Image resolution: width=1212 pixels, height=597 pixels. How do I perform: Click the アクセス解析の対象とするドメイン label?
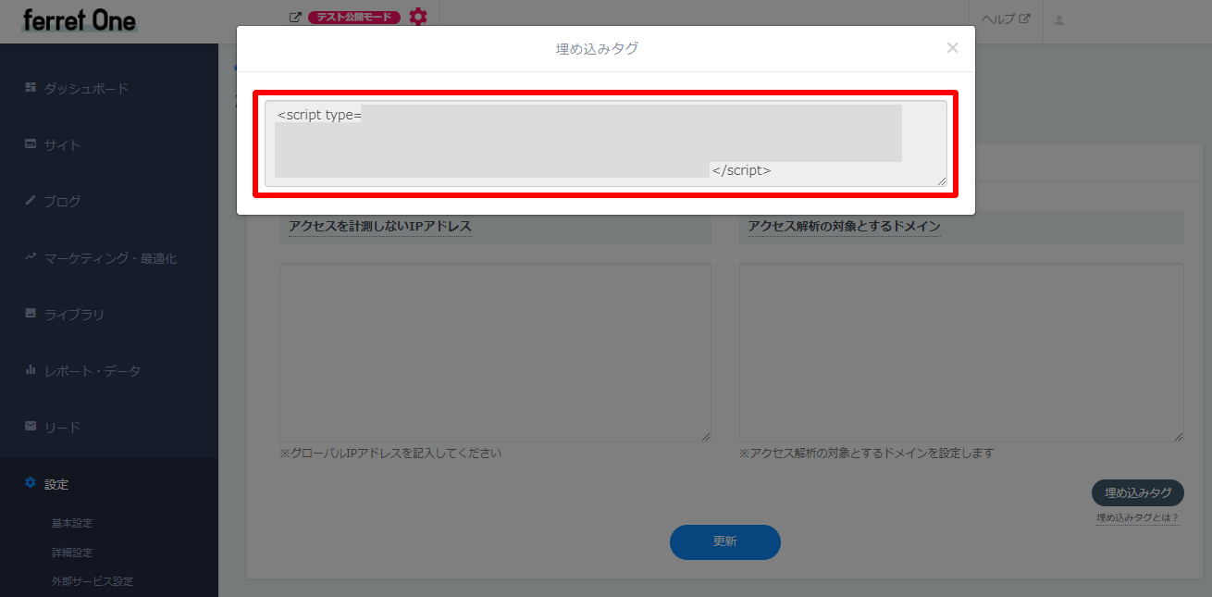tap(845, 227)
